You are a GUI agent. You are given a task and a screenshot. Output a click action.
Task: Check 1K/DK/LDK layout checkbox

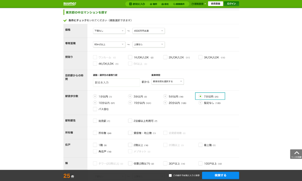click(130, 57)
